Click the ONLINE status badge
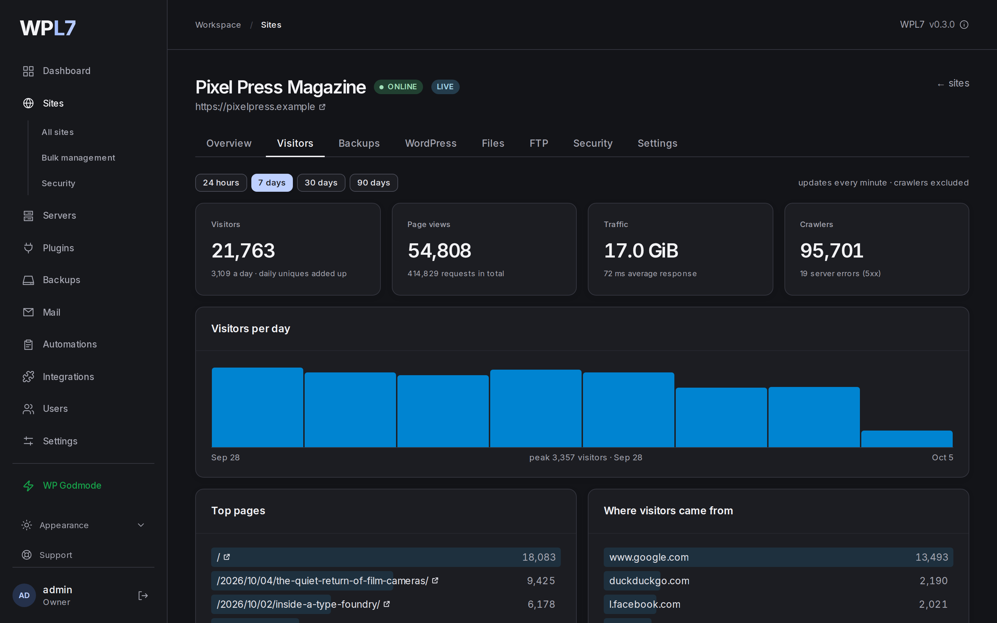 pos(398,87)
